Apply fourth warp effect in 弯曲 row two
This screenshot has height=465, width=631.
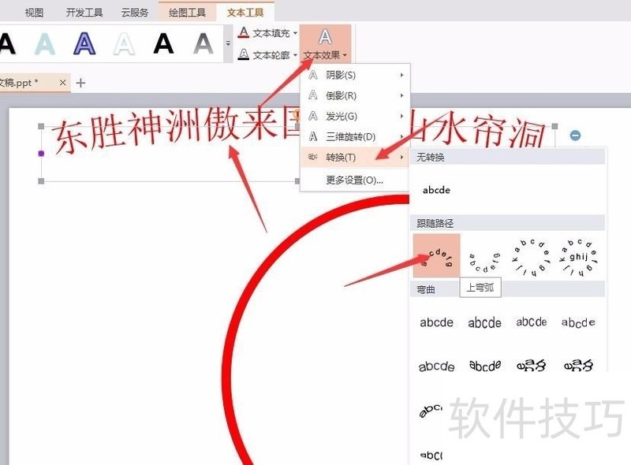pos(579,365)
